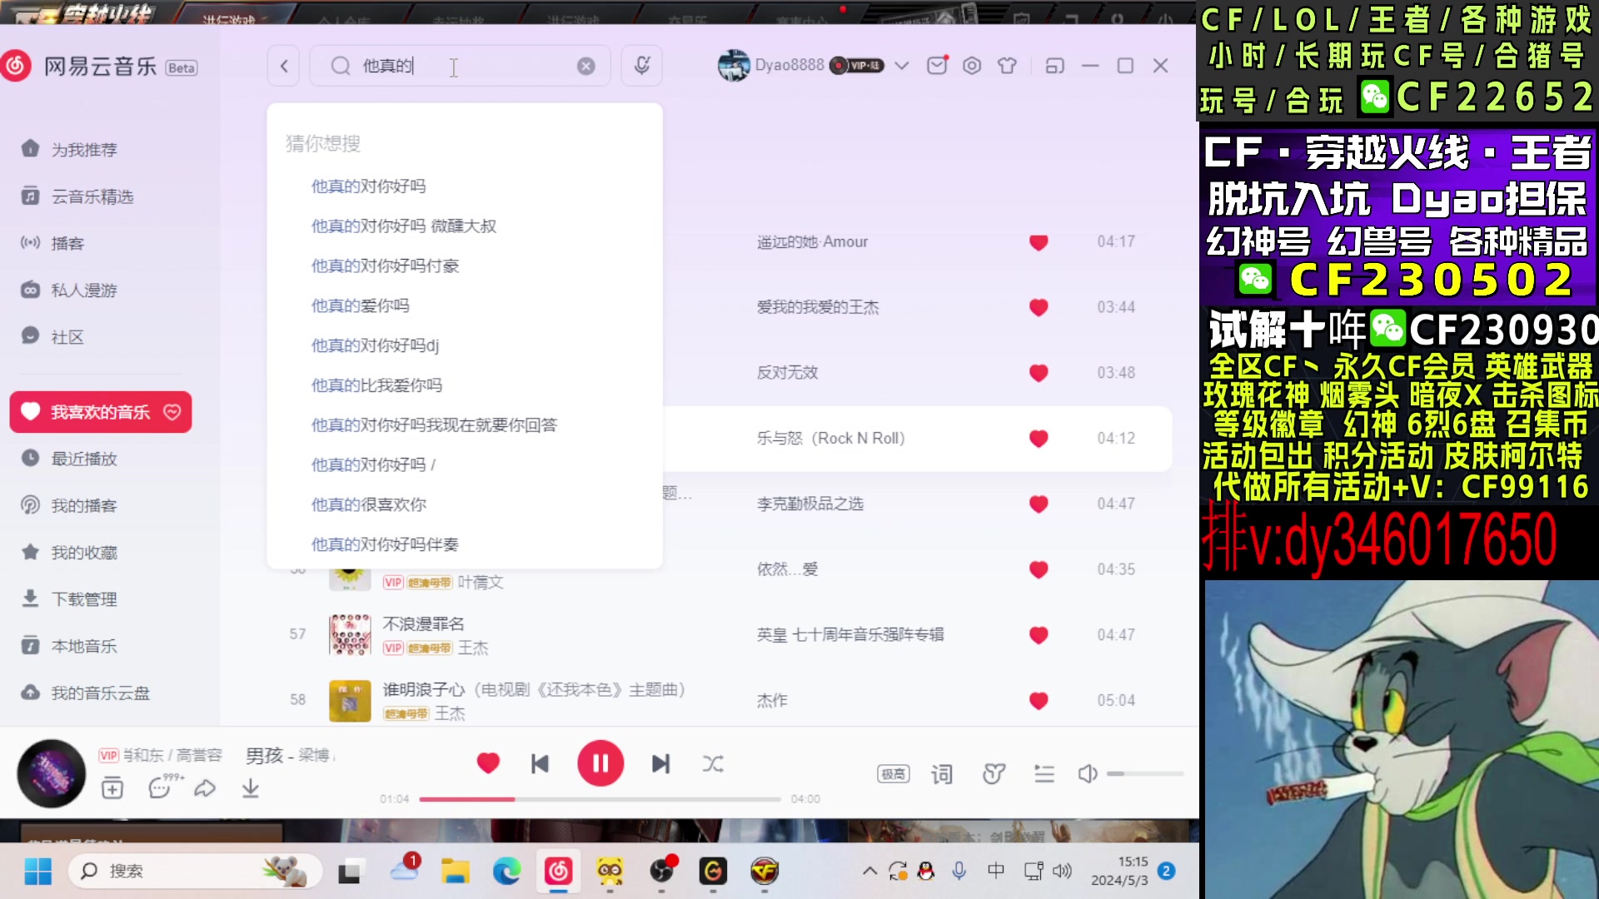This screenshot has width=1599, height=899.
Task: Click the VIP badge next to username
Action: [x=857, y=66]
